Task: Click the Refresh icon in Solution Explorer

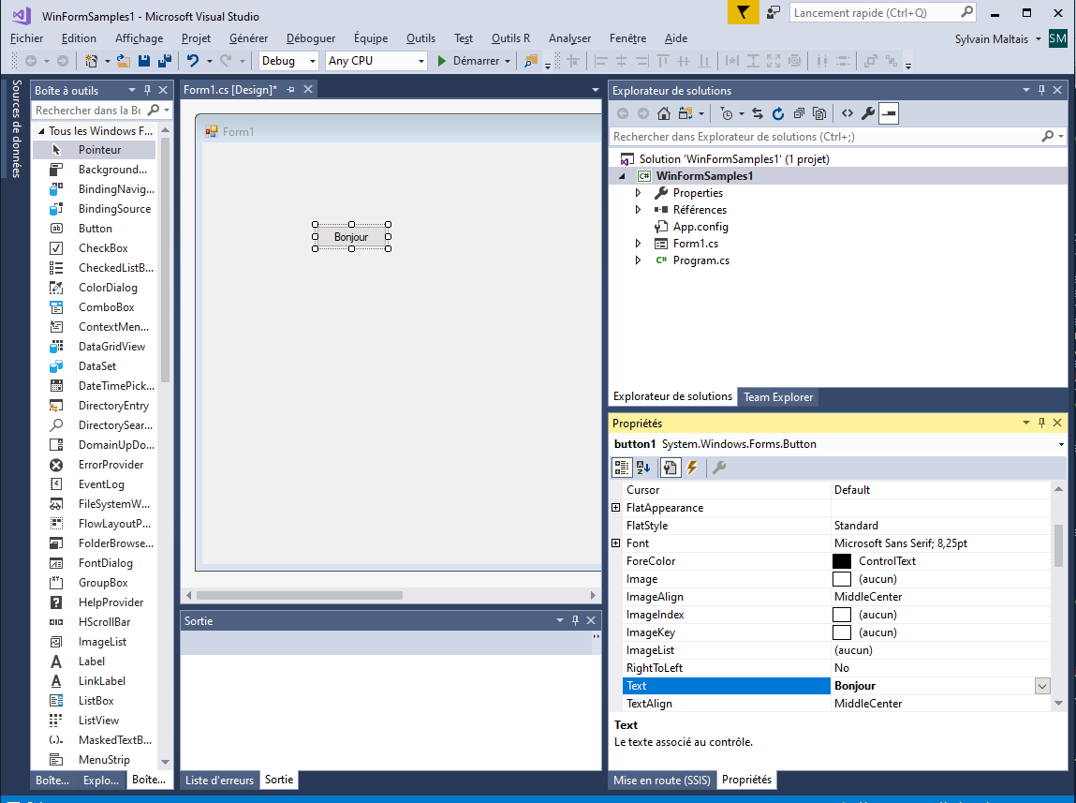Action: (x=778, y=113)
